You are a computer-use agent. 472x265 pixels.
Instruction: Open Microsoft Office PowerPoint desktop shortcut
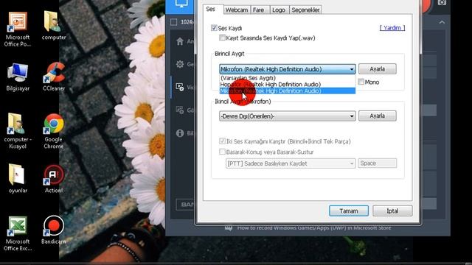(x=18, y=29)
